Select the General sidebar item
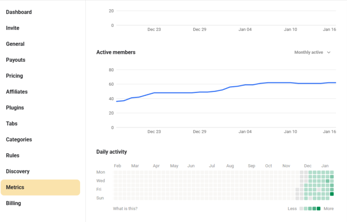The image size is (347, 222). (x=15, y=44)
